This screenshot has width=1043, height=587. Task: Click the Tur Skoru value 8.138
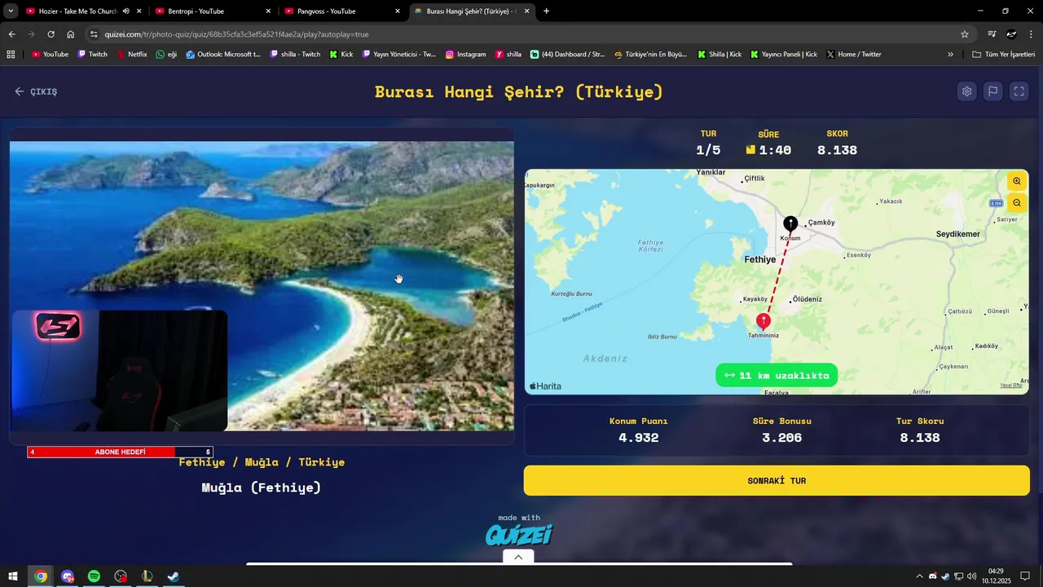[x=920, y=438]
